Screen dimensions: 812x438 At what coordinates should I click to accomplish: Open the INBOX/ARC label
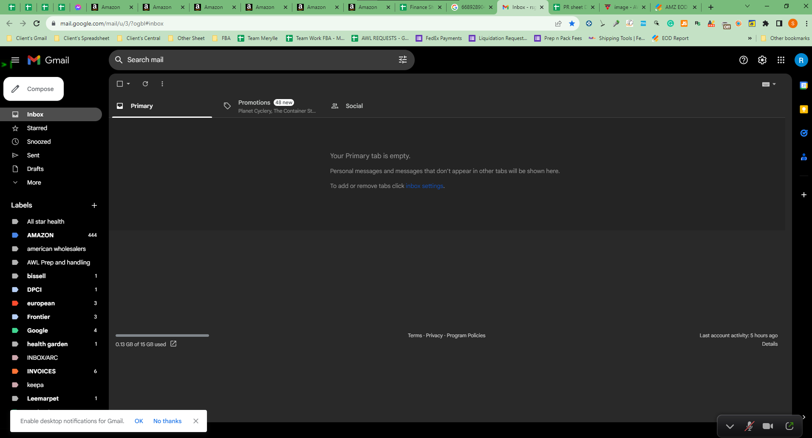(51, 358)
